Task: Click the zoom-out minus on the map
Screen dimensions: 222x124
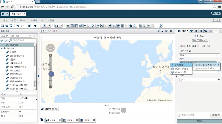Action: 50,87
